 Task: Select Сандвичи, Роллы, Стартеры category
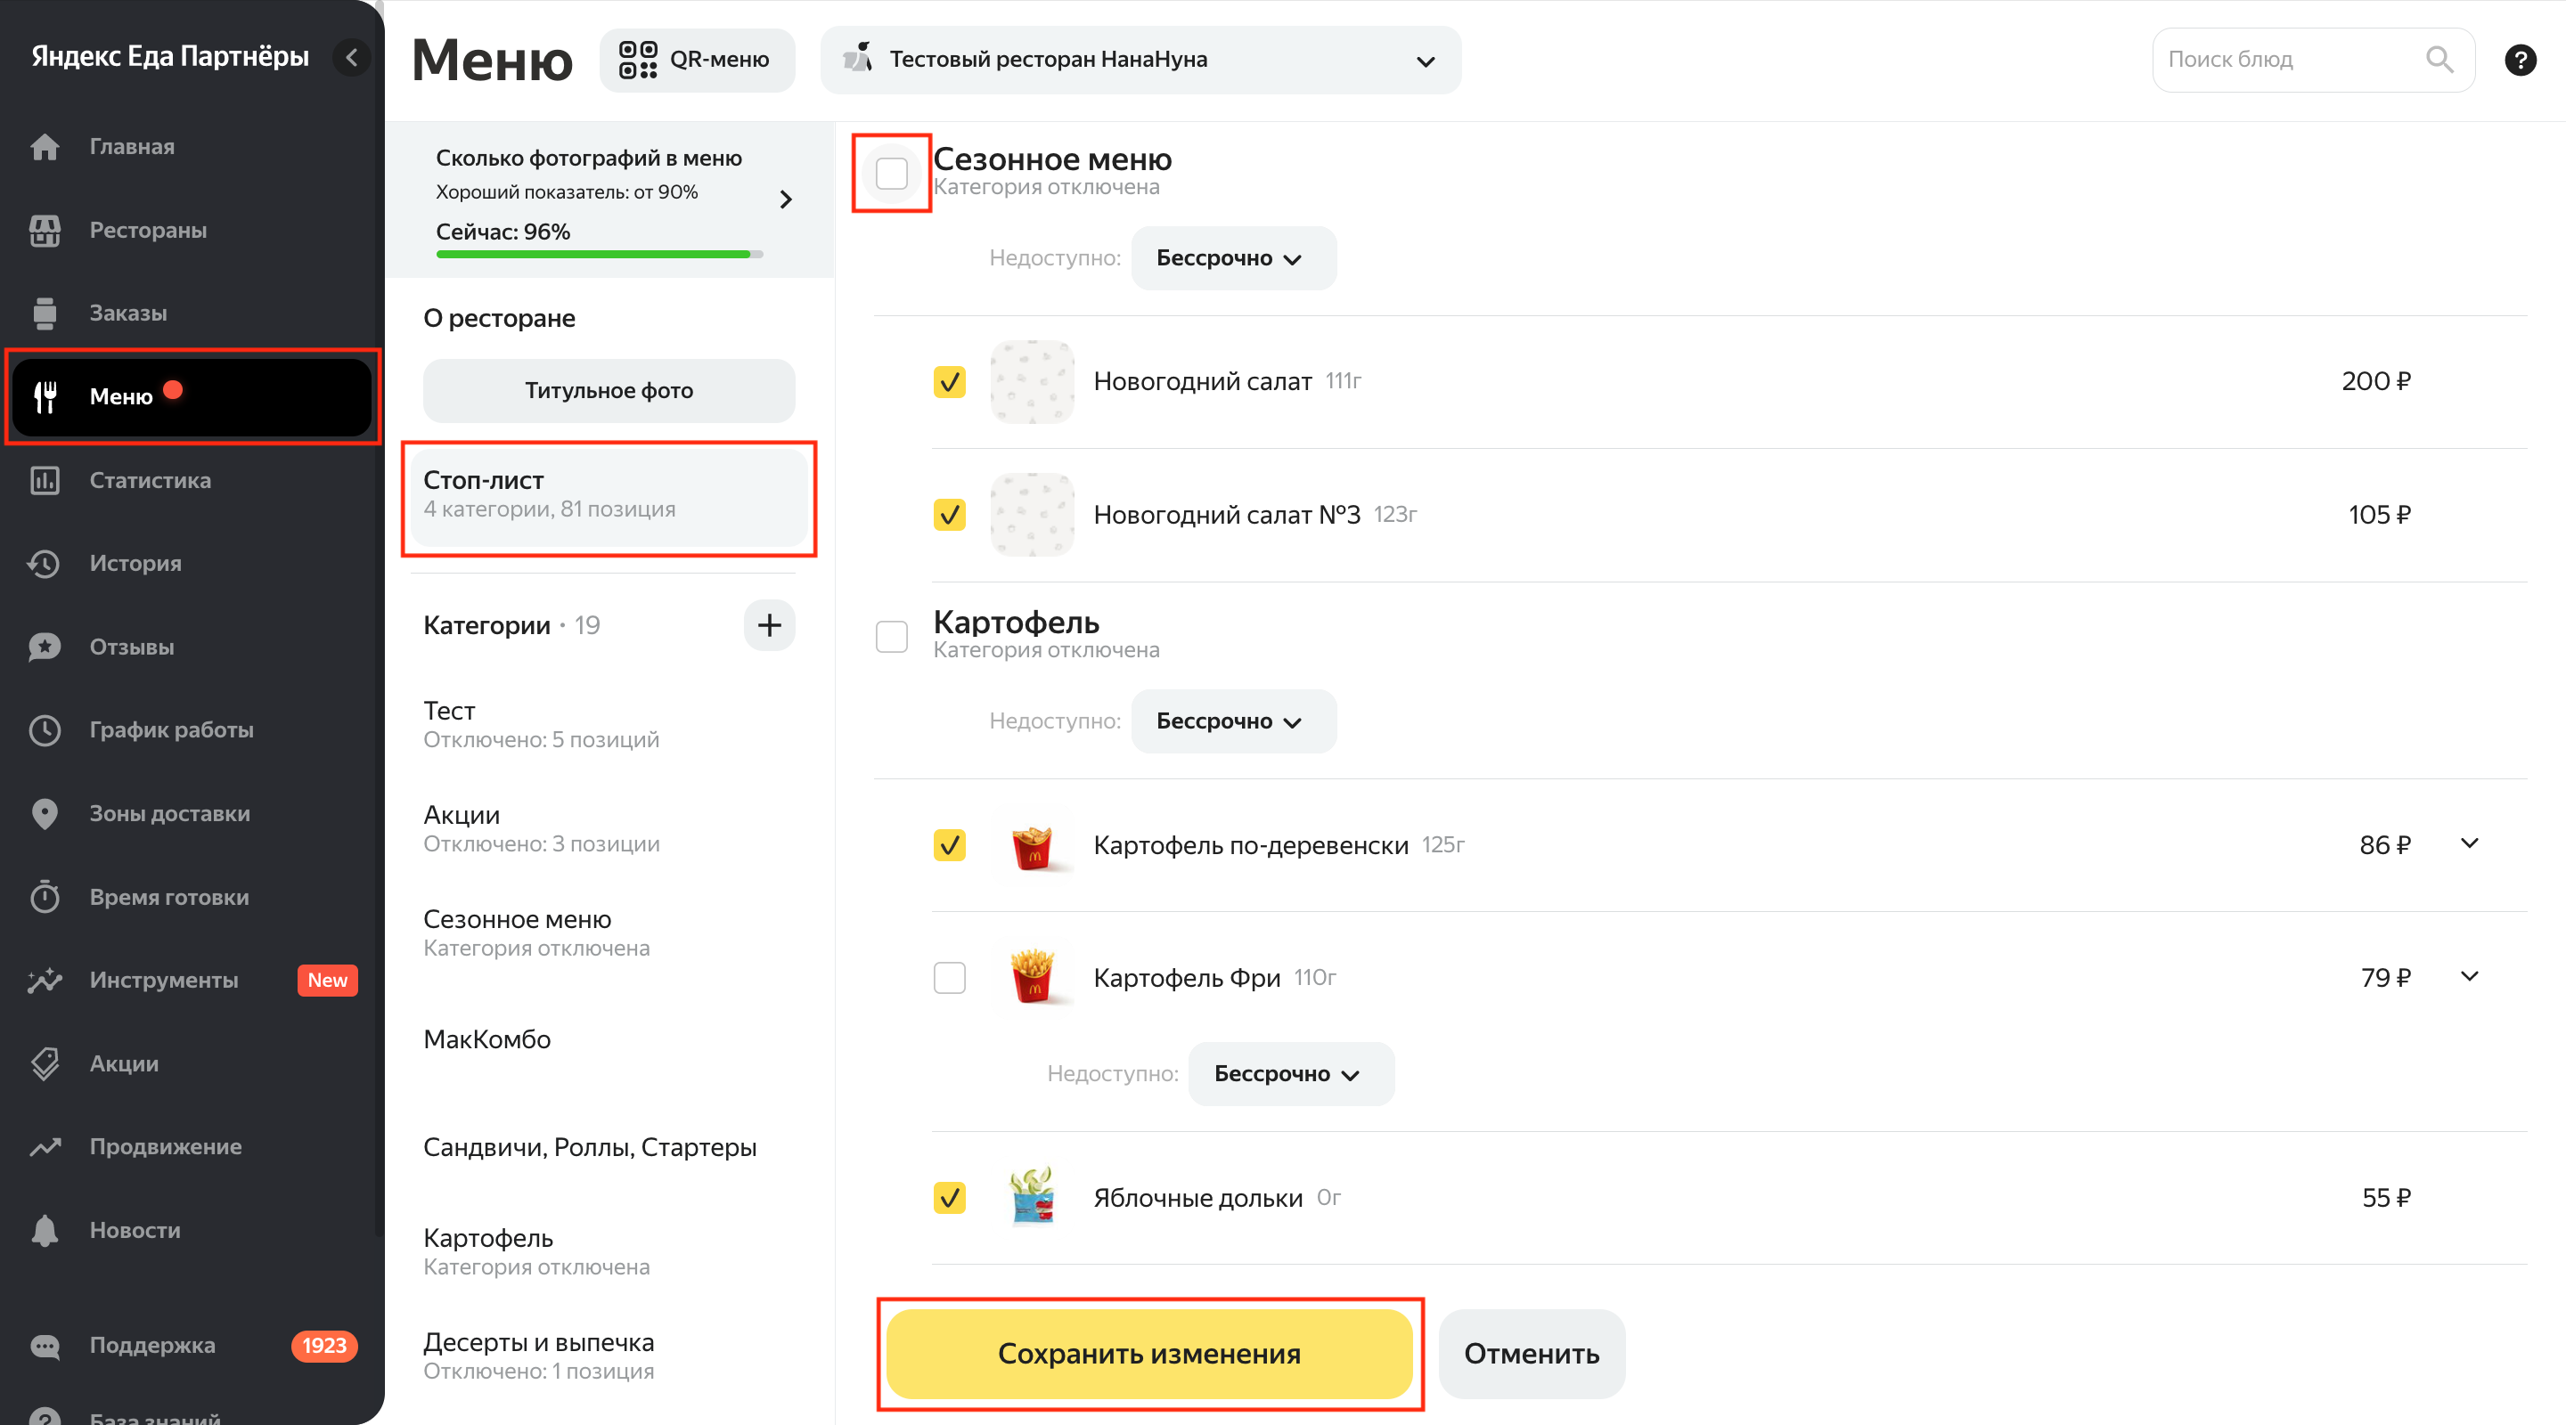[609, 1147]
